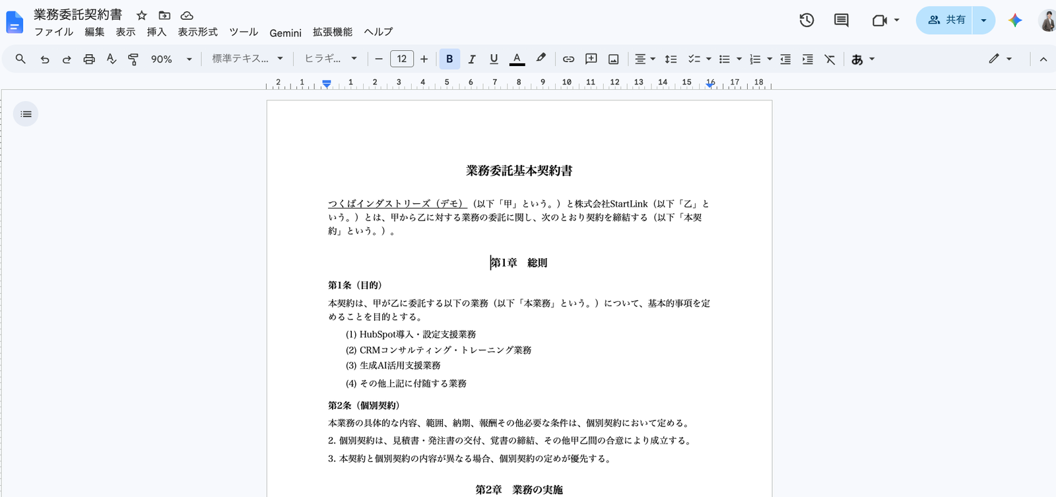
Task: Print the document
Action: pyautogui.click(x=89, y=59)
